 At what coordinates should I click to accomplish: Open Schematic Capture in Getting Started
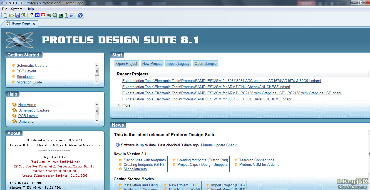32,65
